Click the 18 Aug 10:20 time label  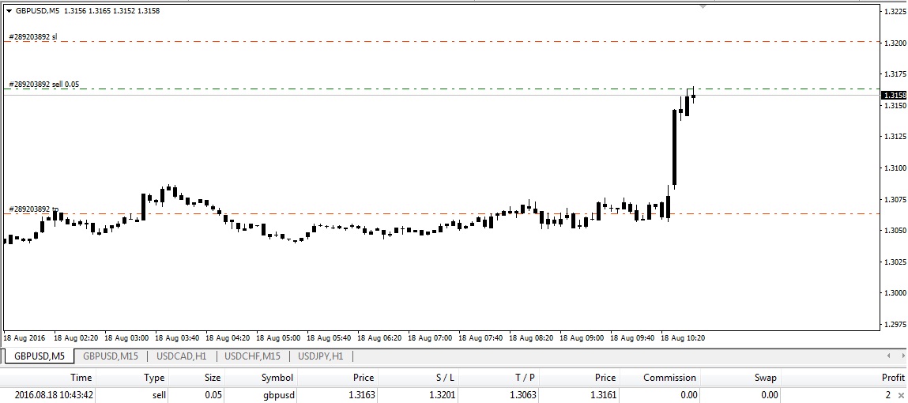pyautogui.click(x=684, y=337)
